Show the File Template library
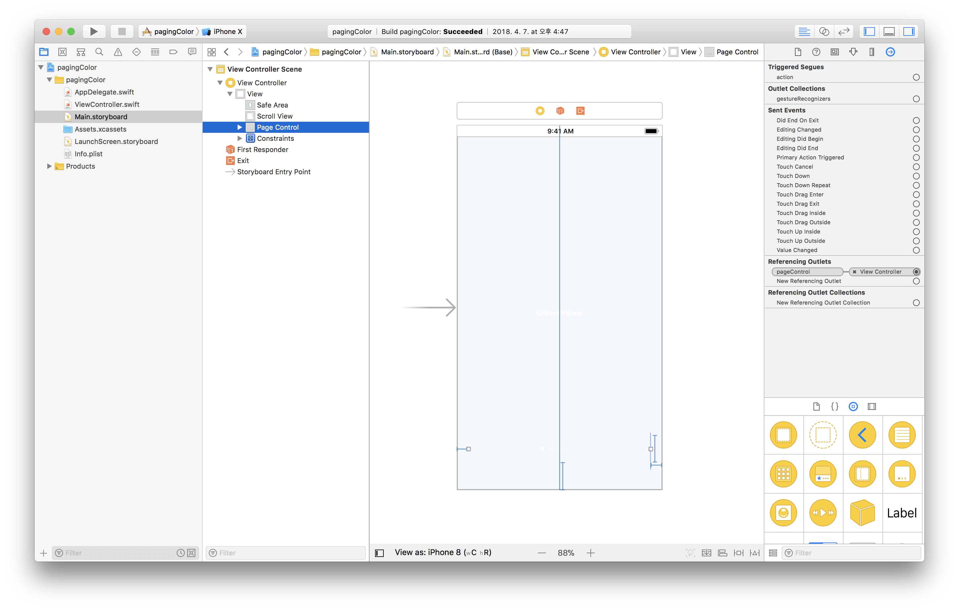 pyautogui.click(x=816, y=406)
